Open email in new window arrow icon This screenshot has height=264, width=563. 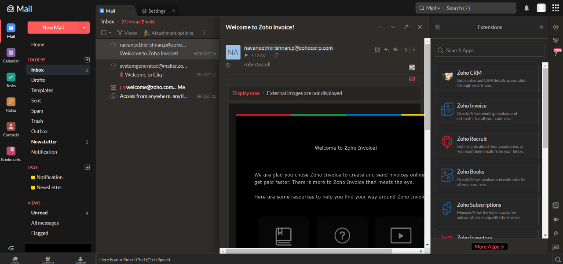(x=406, y=27)
